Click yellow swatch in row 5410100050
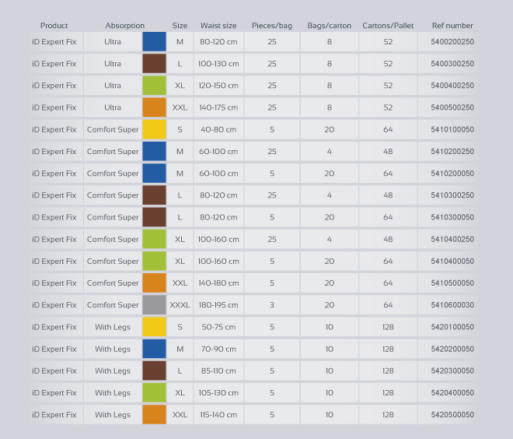The height and width of the screenshot is (439, 513). point(154,129)
